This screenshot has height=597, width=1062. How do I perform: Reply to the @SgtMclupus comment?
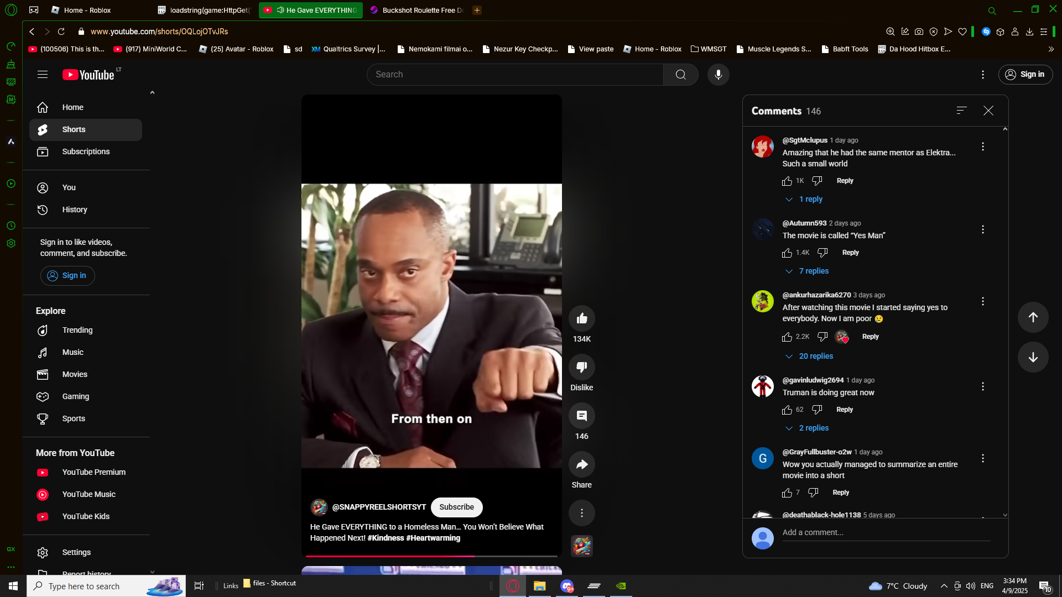(x=845, y=181)
